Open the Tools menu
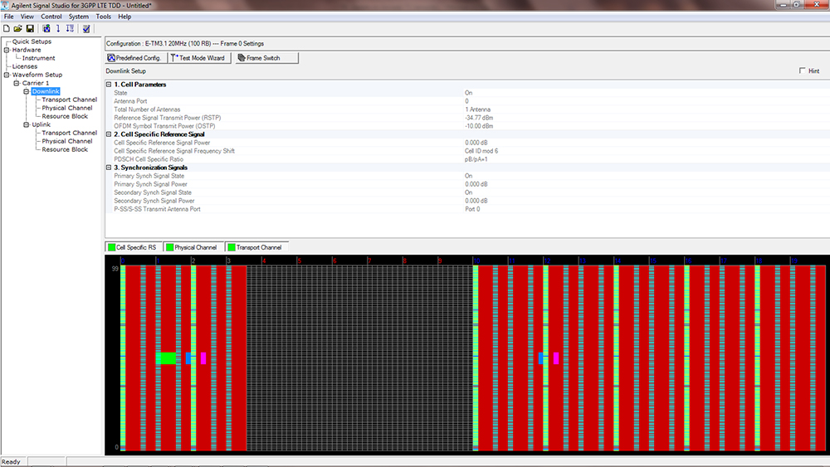This screenshot has width=830, height=467. click(x=103, y=17)
